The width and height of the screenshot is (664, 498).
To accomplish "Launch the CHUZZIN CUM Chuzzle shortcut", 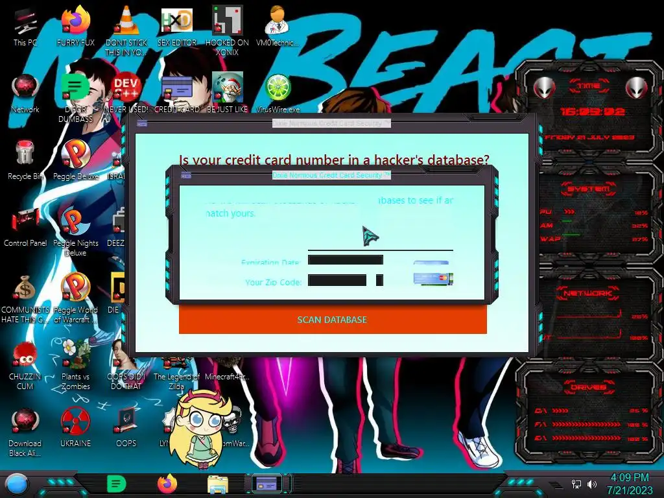I will pyautogui.click(x=25, y=366).
